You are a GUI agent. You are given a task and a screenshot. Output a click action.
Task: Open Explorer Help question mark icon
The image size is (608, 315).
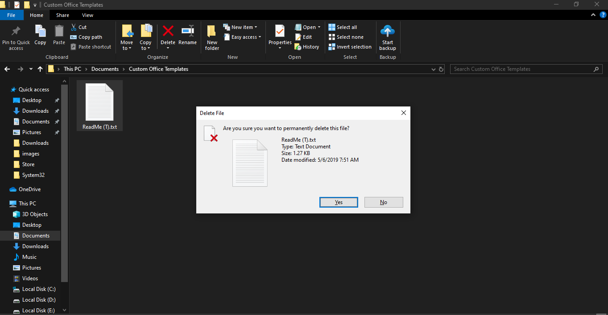point(602,15)
